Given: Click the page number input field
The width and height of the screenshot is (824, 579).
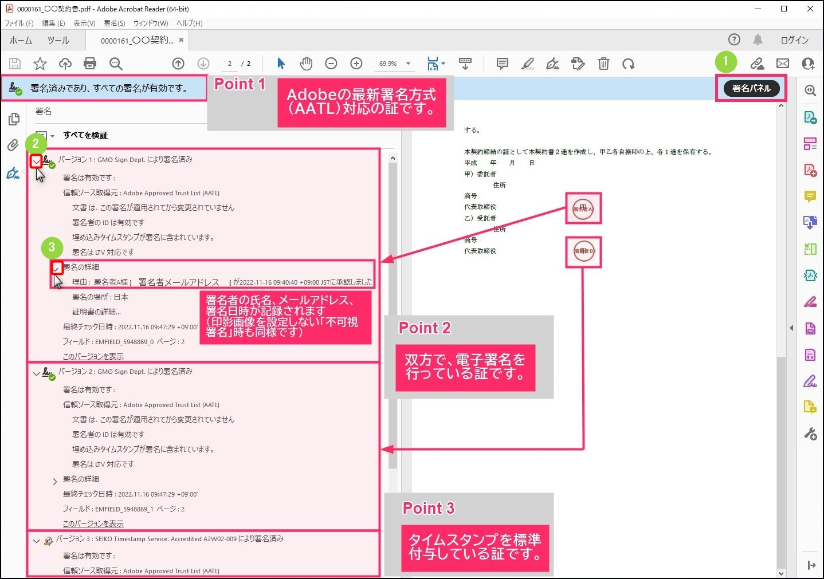Looking at the screenshot, I should [x=230, y=64].
